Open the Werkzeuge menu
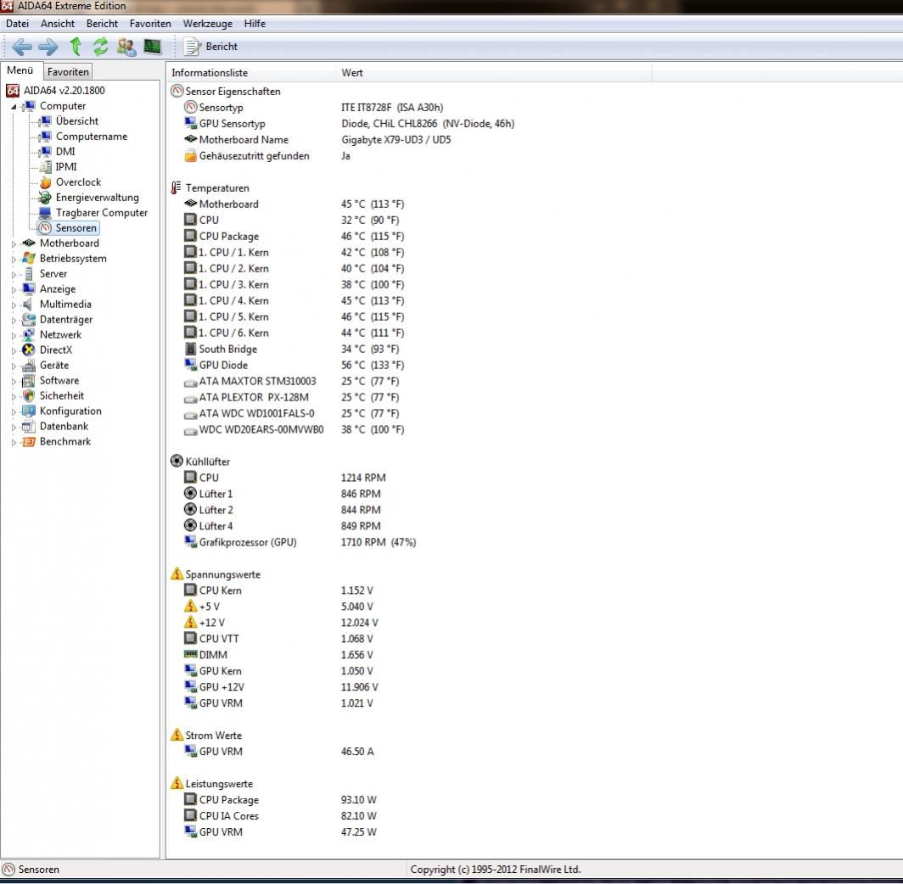The height and width of the screenshot is (884, 903). pyautogui.click(x=207, y=24)
